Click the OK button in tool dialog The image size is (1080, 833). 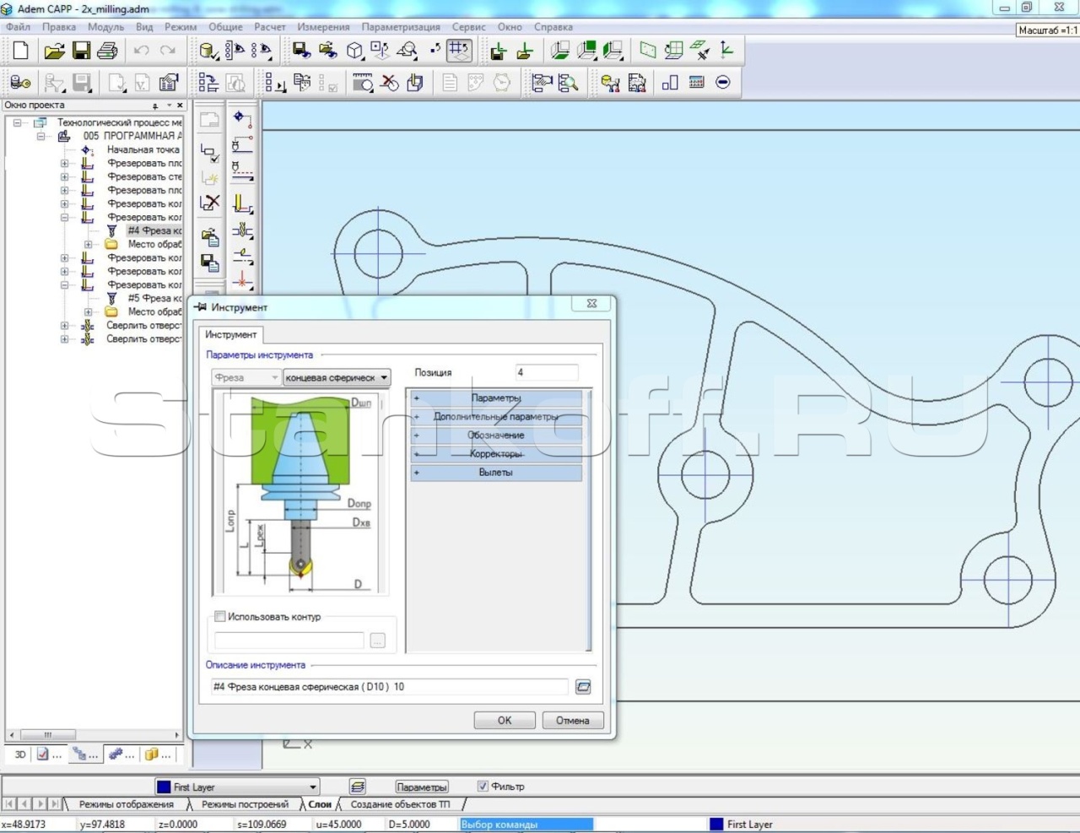pyautogui.click(x=504, y=720)
